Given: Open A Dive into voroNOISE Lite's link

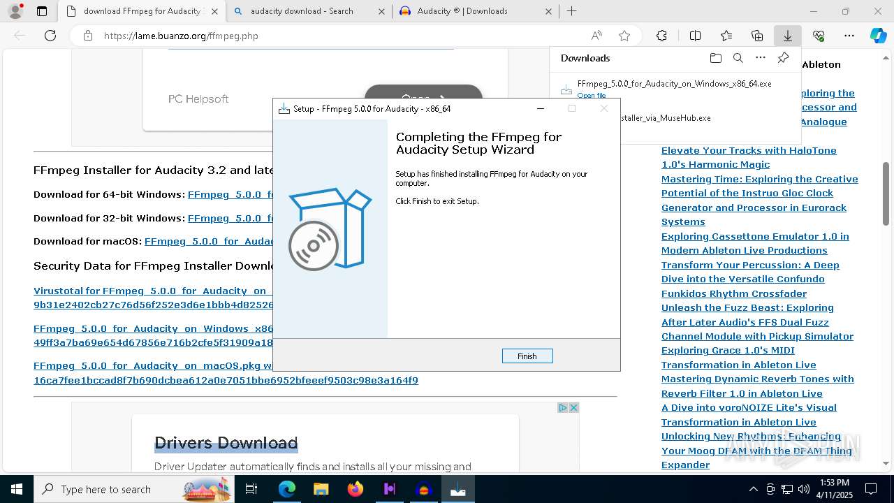Looking at the screenshot, I should [x=749, y=415].
